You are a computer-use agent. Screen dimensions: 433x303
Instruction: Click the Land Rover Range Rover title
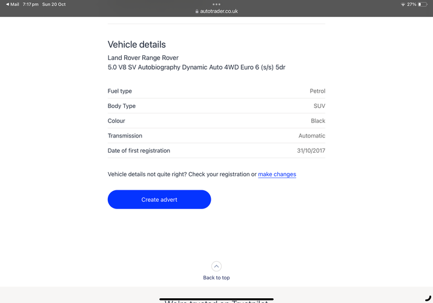click(143, 58)
